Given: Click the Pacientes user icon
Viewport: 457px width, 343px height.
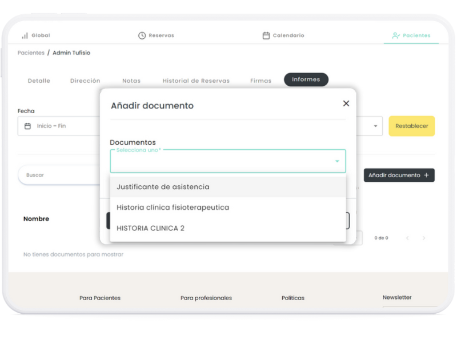Looking at the screenshot, I should click(x=396, y=35).
